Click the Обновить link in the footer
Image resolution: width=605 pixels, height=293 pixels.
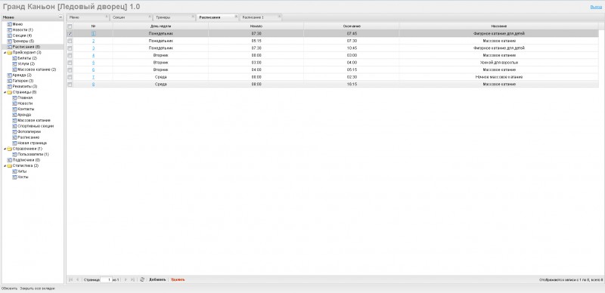(x=9, y=288)
